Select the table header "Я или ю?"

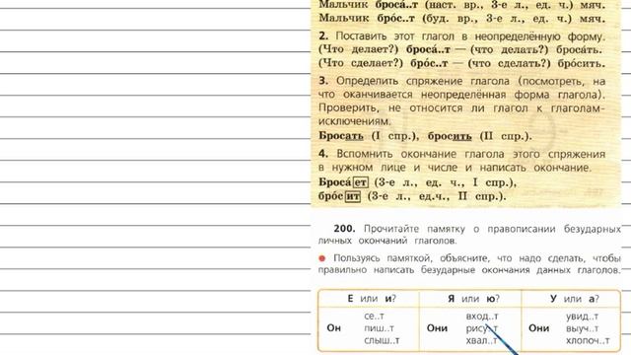pyautogui.click(x=473, y=299)
